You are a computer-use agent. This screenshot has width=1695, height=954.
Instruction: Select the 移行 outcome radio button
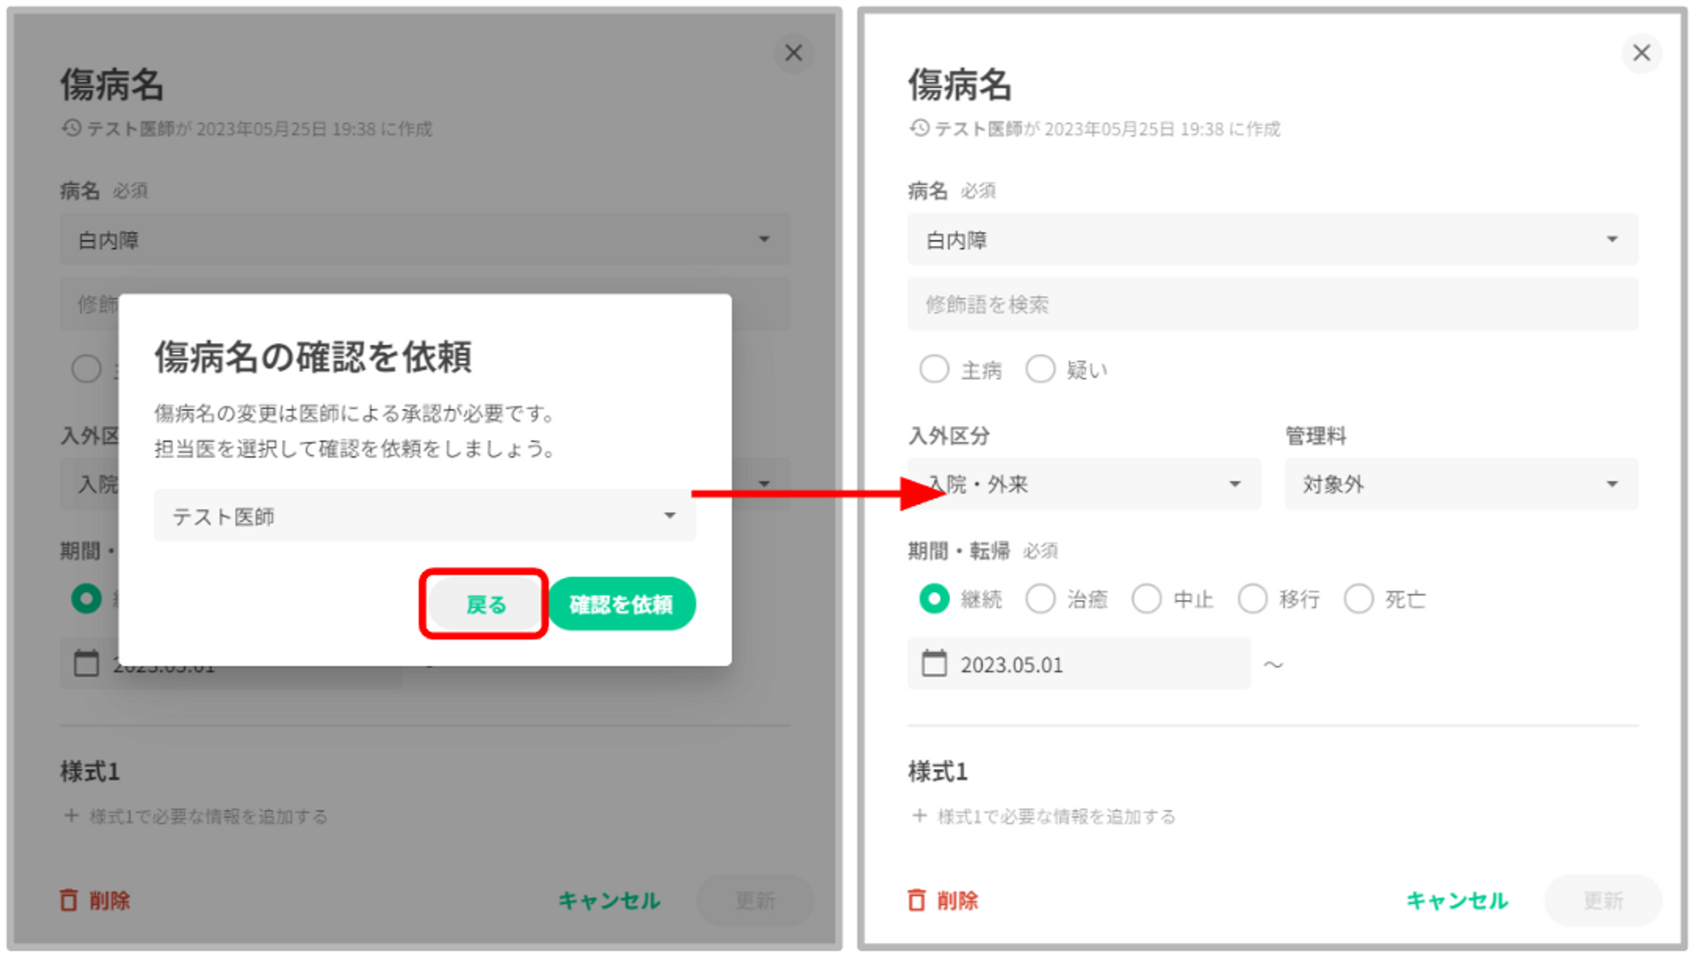click(x=1253, y=599)
